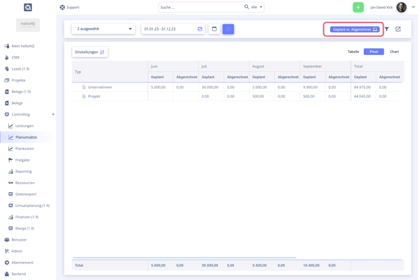Open the '2 ausgewählt' dropdown
The image size is (418, 280).
point(104,29)
